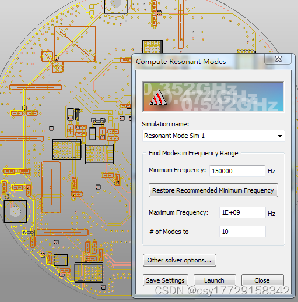The image size is (298, 302).
Task: Open the Simulation name dropdown arrow
Action: 280,136
